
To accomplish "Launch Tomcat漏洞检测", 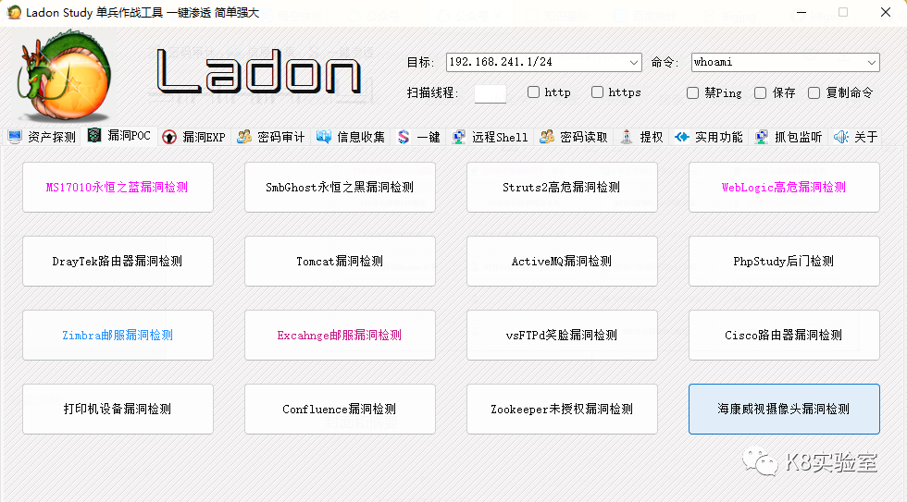I will [x=341, y=261].
